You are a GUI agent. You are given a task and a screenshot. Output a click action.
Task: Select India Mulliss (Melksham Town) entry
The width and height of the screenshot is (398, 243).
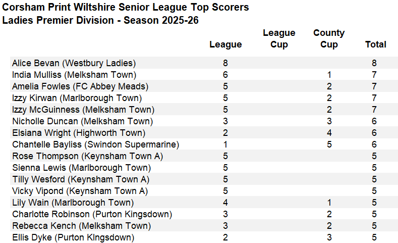[74, 75]
